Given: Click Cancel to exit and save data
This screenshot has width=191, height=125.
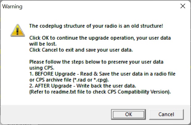Looking at the screenshot, I should point(166,114).
